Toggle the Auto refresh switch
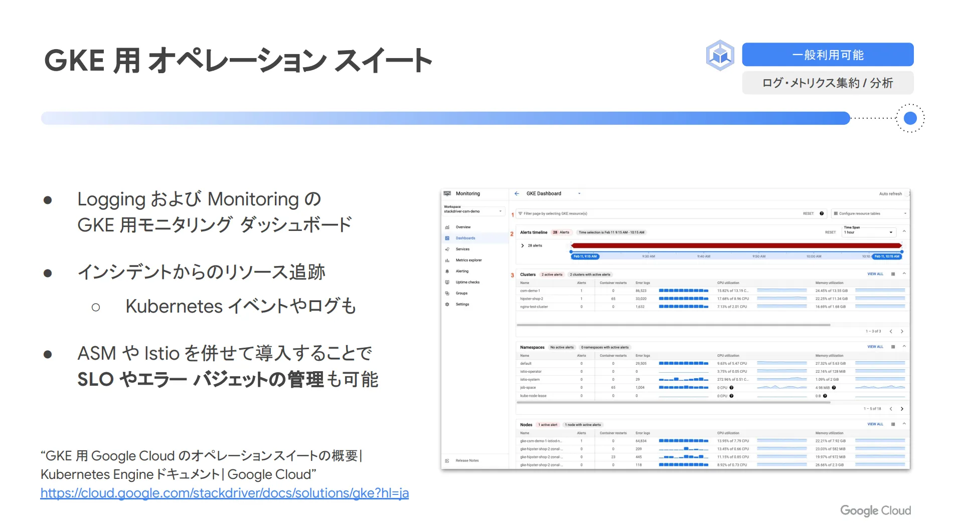 (908, 193)
